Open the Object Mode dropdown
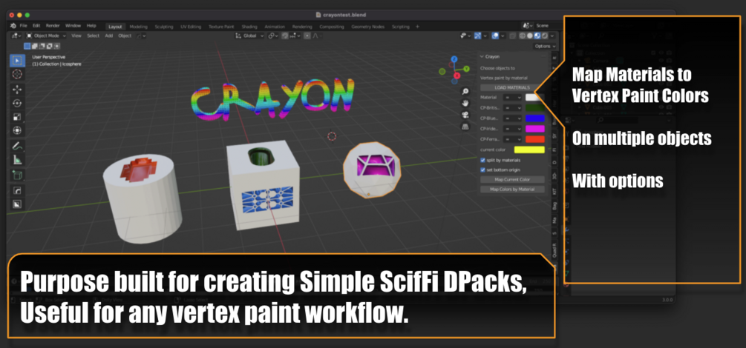The width and height of the screenshot is (746, 348). (46, 36)
